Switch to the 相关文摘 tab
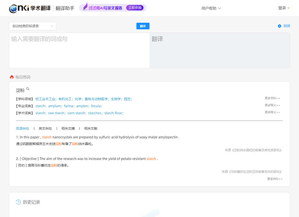Image resolution: width=299 pixels, height=217 pixels. 68,128
